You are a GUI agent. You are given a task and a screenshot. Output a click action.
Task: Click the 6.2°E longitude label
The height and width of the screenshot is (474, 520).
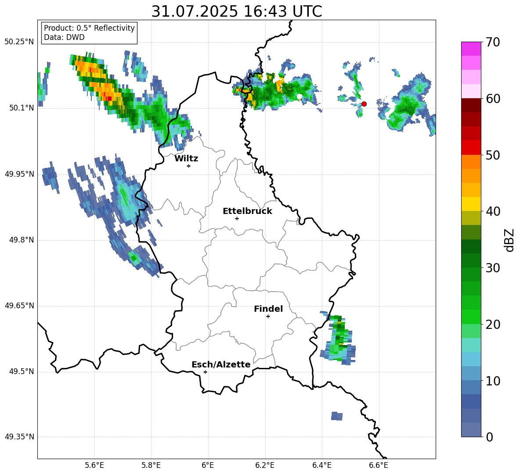pyautogui.click(x=265, y=465)
